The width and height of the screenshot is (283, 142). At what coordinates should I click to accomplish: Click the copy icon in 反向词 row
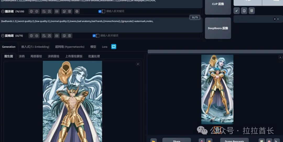pyautogui.click(x=64, y=36)
